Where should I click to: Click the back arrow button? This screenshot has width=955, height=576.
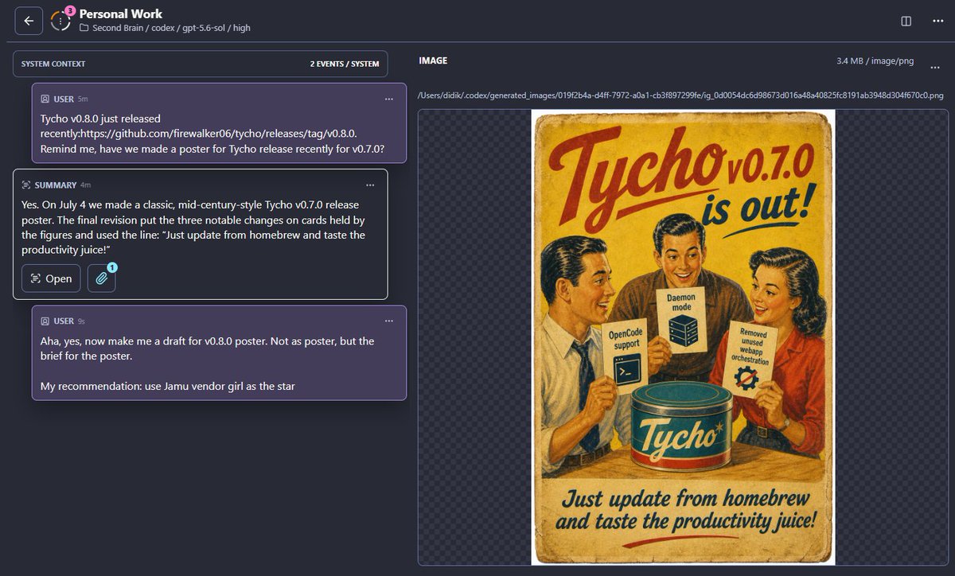click(29, 21)
